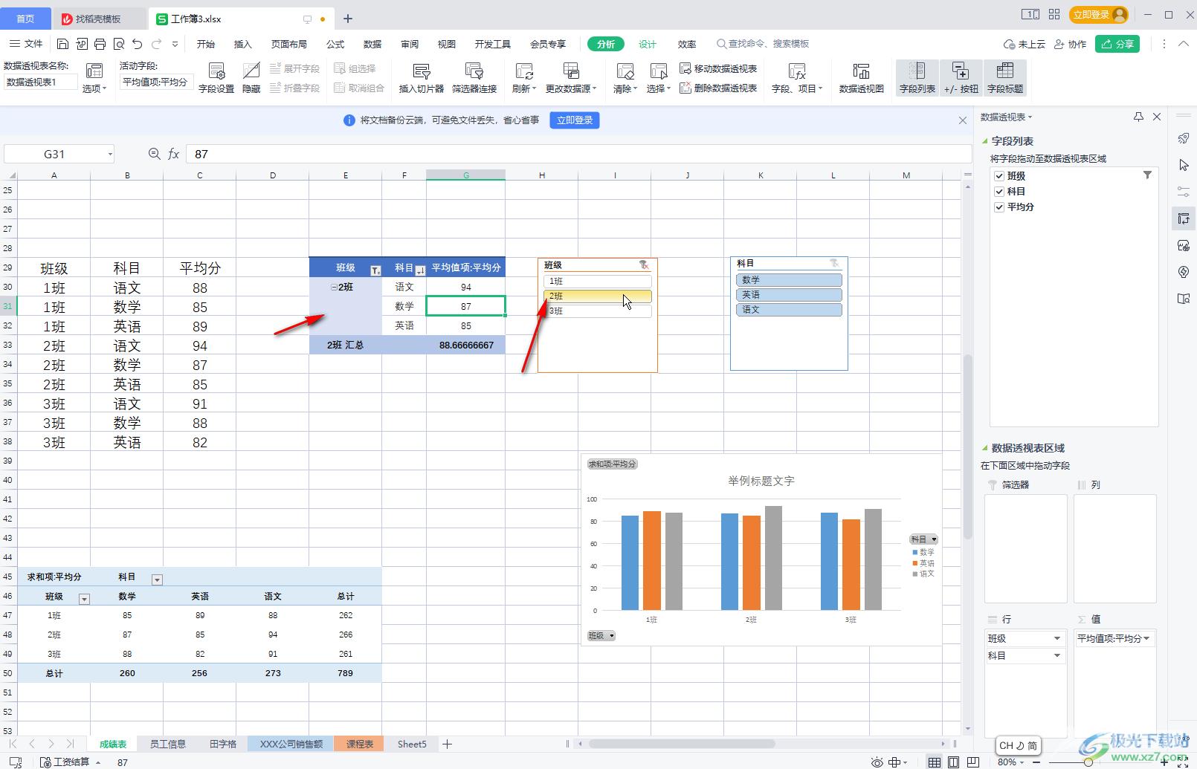Select 1班 in 班级 slicer
The image size is (1197, 769).
(x=598, y=281)
